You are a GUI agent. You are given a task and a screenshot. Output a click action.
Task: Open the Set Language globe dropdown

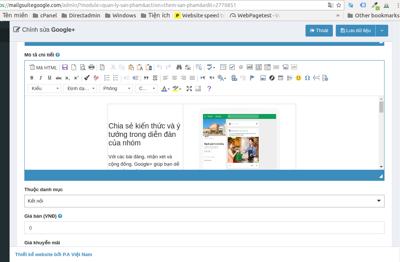(222, 78)
